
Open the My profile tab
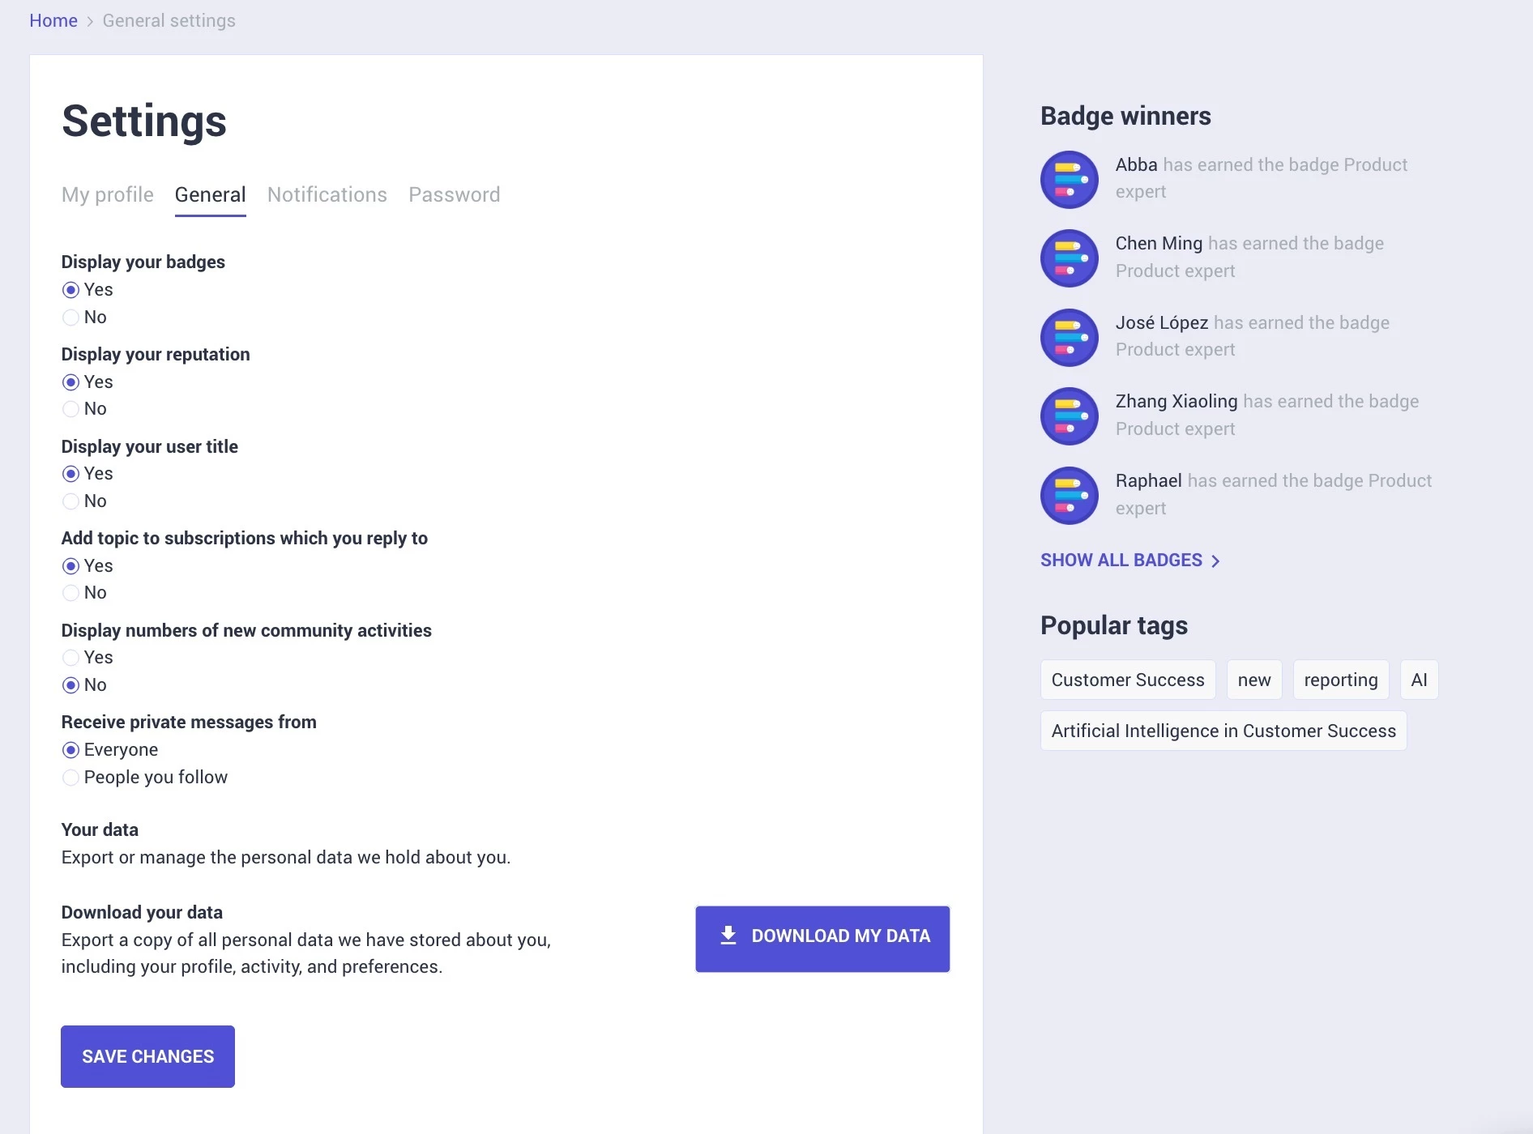[108, 194]
